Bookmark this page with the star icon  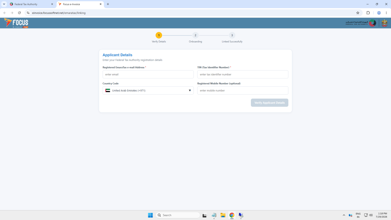point(358,13)
